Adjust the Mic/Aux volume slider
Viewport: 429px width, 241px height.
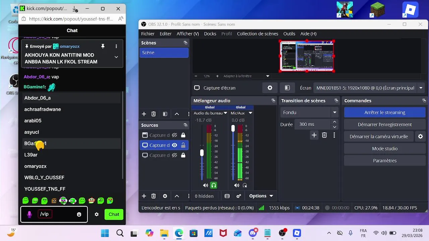pyautogui.click(x=233, y=129)
